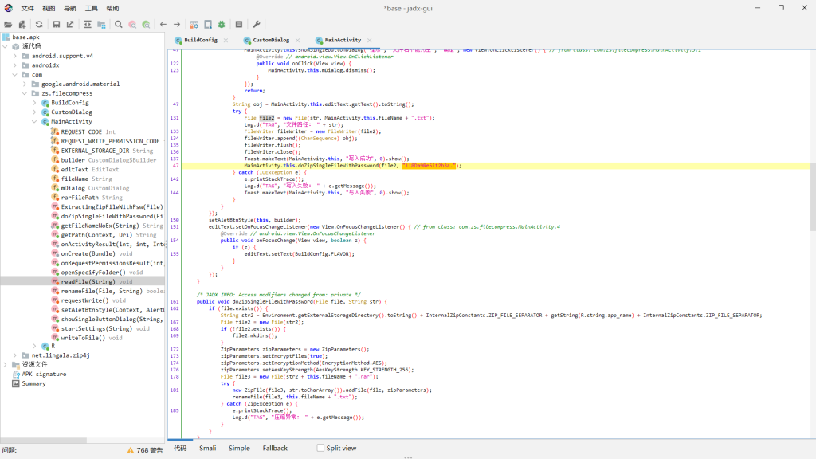This screenshot has width=816, height=459.
Task: Switch to the BuildConfig editor tab
Action: 201,40
